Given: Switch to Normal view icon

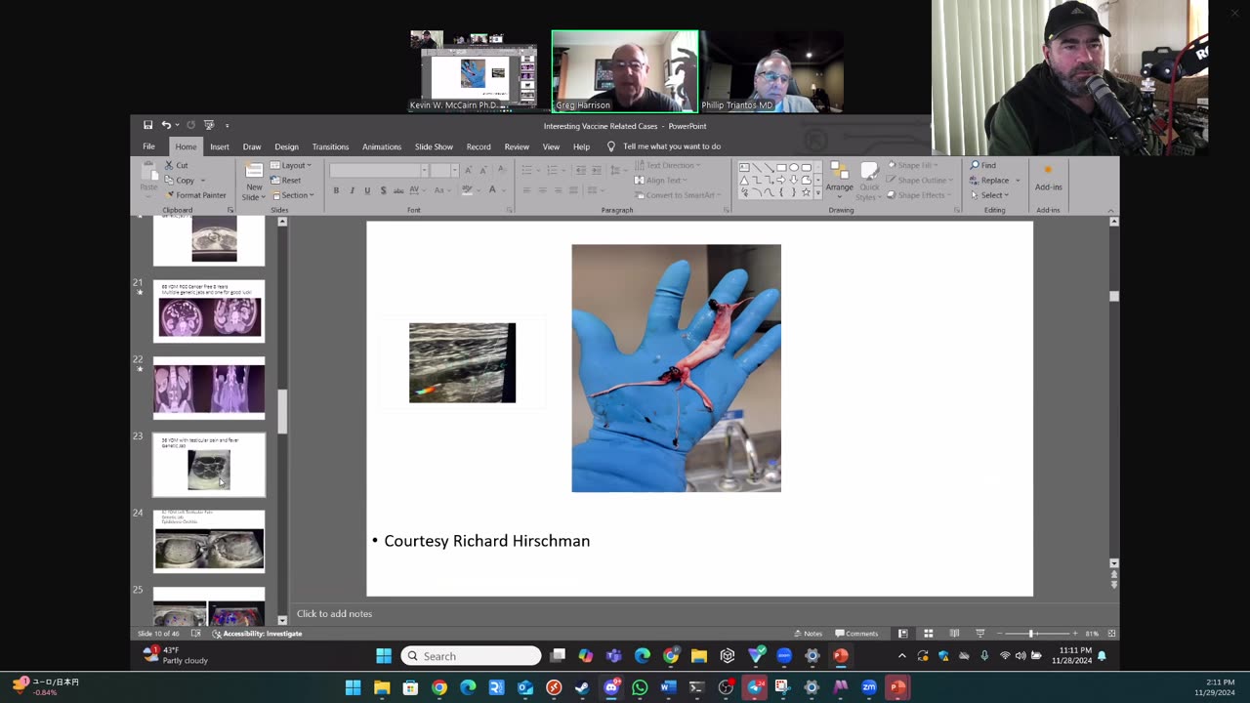Looking at the screenshot, I should (x=902, y=634).
